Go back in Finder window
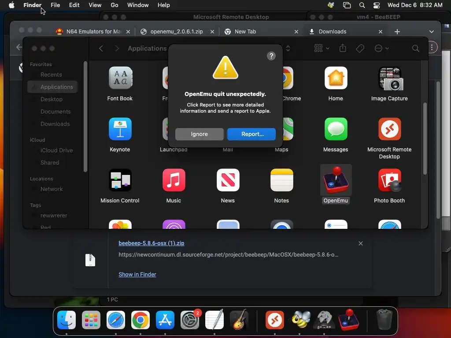Viewport: 451px width, 338px height. point(101,48)
